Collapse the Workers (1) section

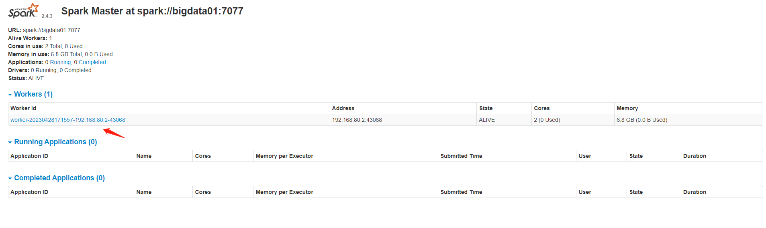pyautogui.click(x=31, y=94)
